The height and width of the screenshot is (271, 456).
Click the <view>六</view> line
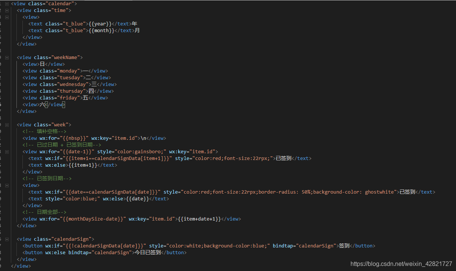(x=43, y=105)
